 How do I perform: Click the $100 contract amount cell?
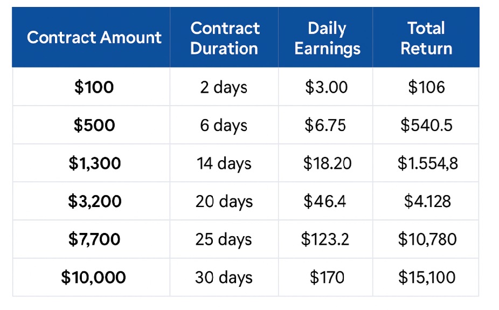(x=94, y=87)
